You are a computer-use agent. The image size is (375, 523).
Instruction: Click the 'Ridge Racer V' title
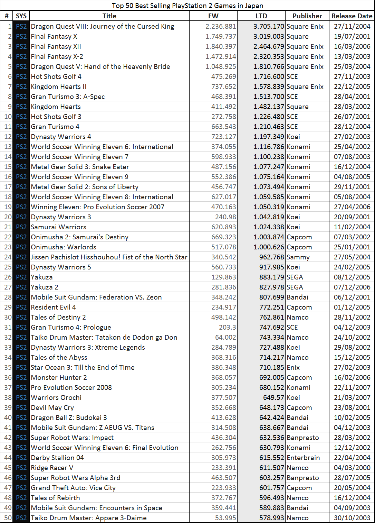(52, 468)
